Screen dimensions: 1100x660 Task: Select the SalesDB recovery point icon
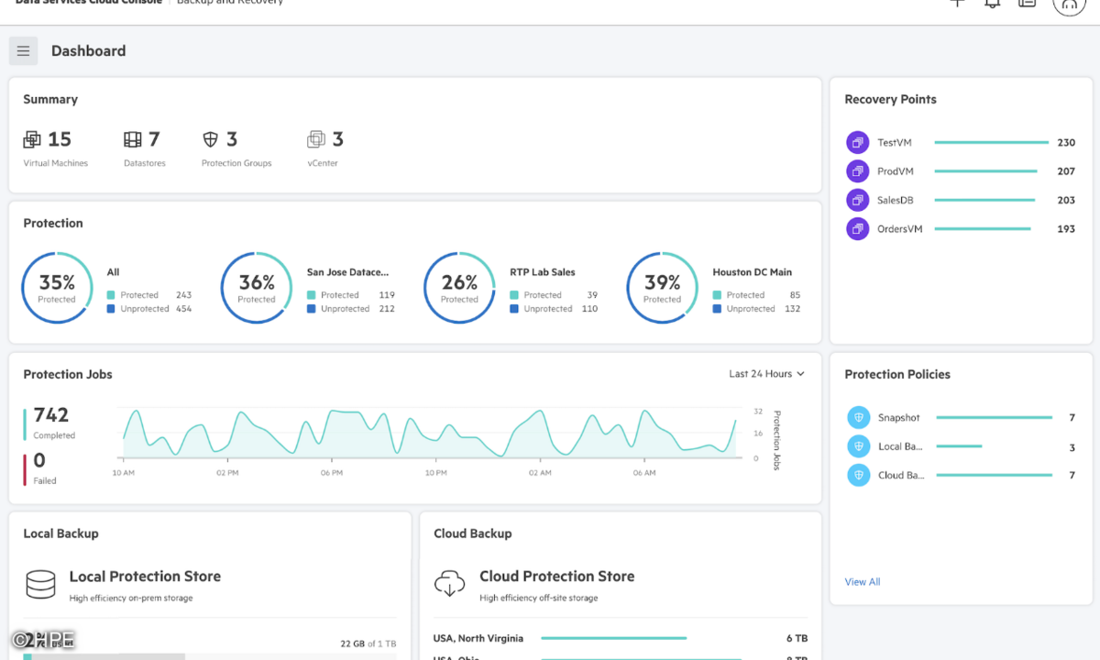857,200
